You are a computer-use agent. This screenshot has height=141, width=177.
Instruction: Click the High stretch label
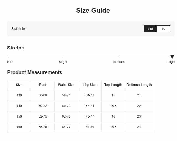click(x=171, y=62)
